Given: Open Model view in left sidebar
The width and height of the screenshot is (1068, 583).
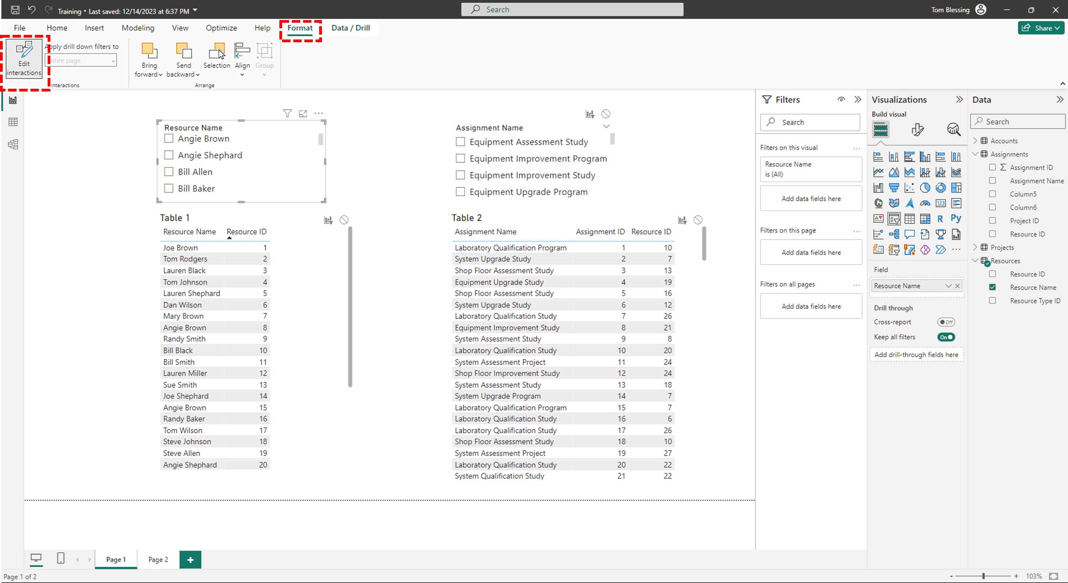Looking at the screenshot, I should click(x=13, y=144).
